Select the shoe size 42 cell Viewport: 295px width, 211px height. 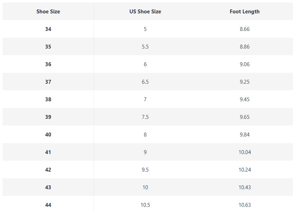point(48,170)
